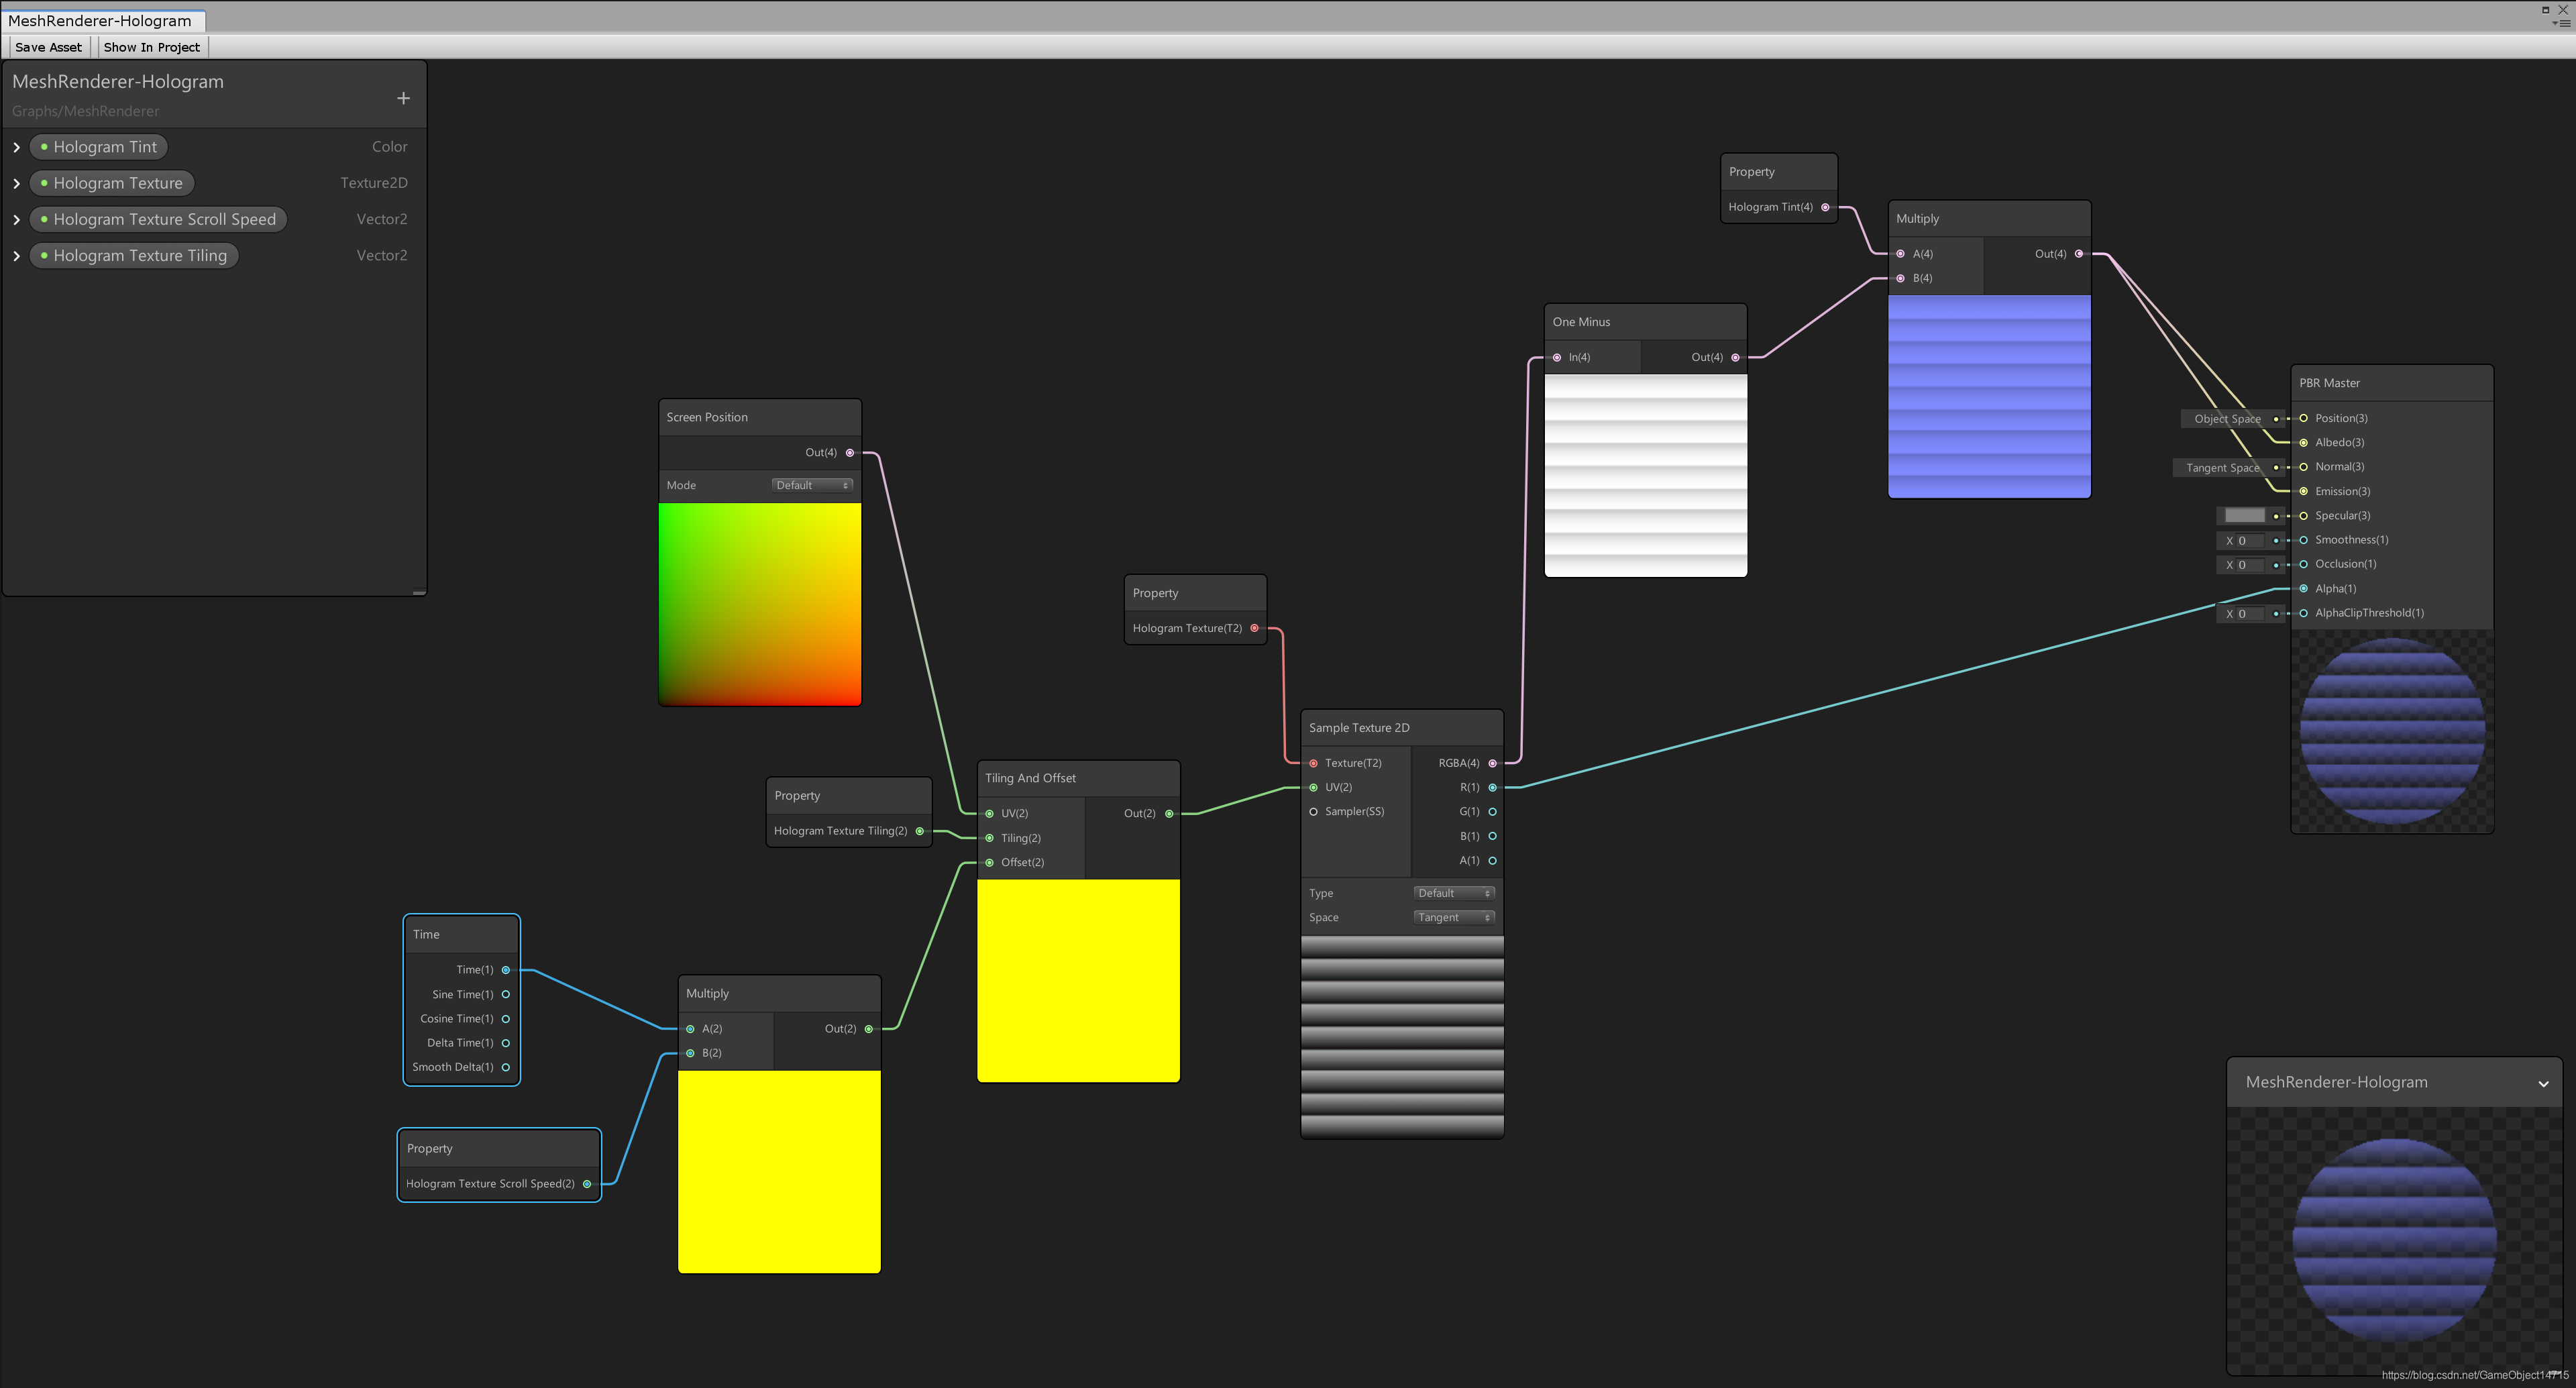Viewport: 2576px width, 1388px height.
Task: Click the Specular gray color swatch
Action: 2244,516
